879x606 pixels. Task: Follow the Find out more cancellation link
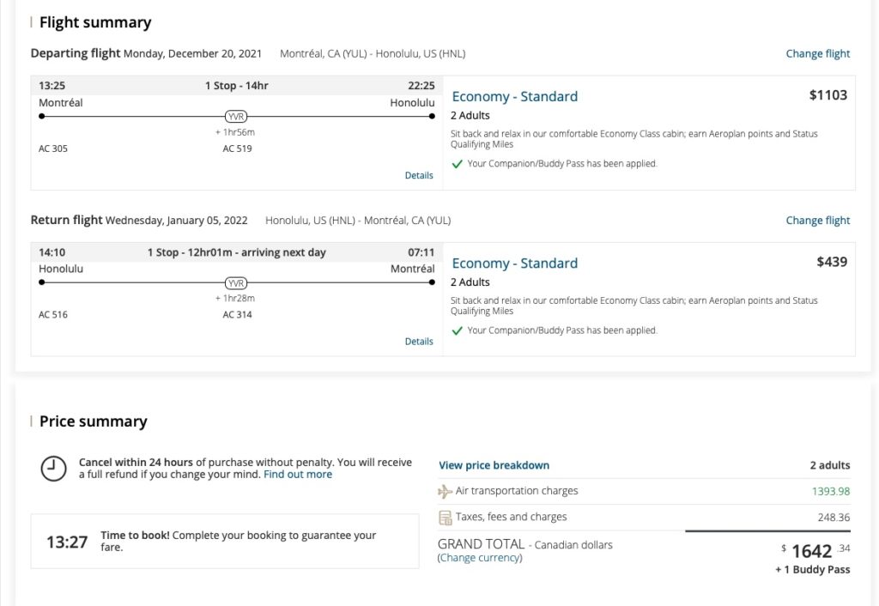(298, 474)
